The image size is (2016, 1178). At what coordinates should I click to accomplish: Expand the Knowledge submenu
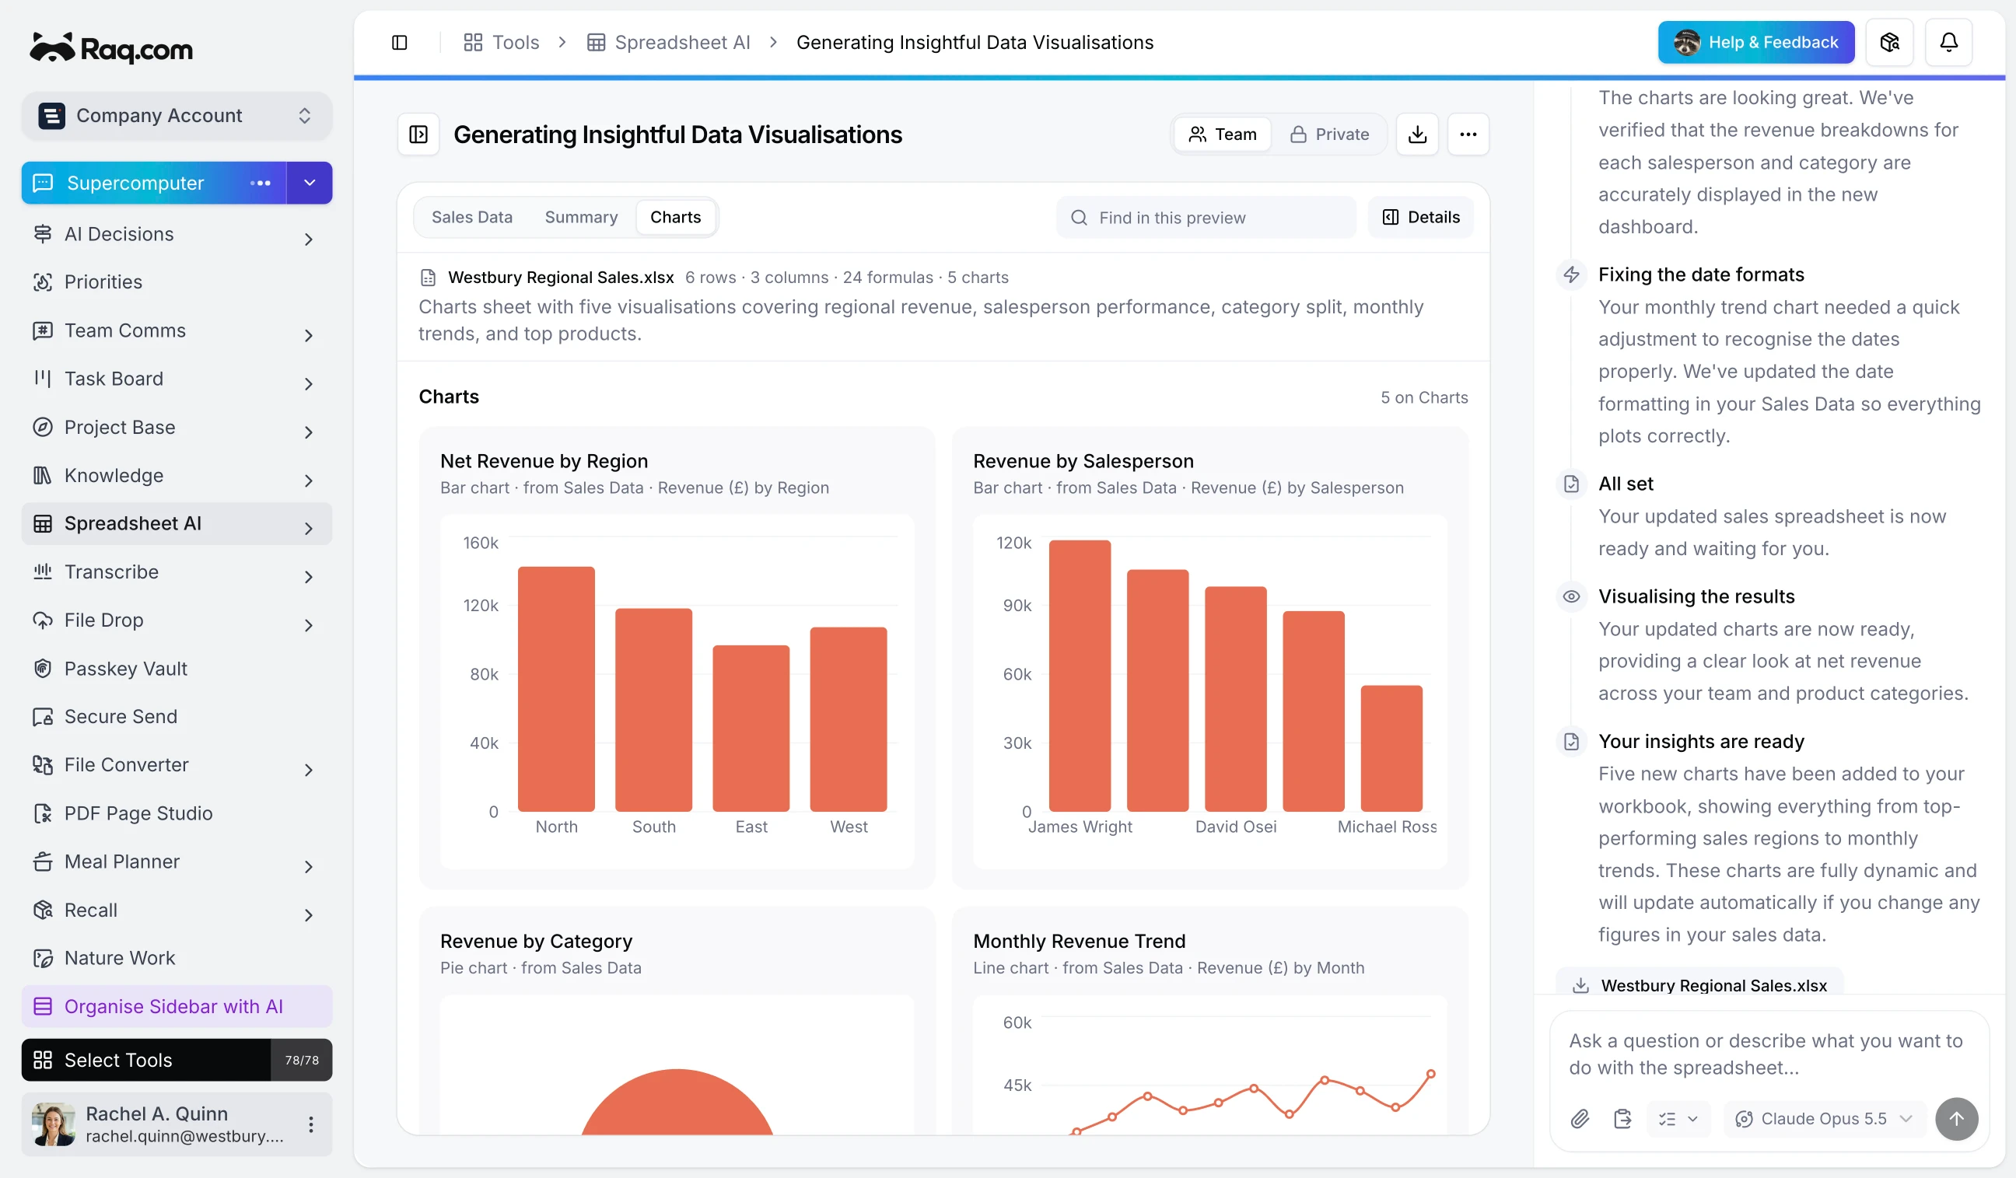(308, 480)
